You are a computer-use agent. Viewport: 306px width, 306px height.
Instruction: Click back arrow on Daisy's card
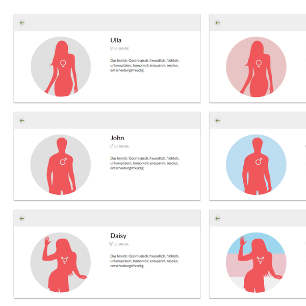pos(22,218)
